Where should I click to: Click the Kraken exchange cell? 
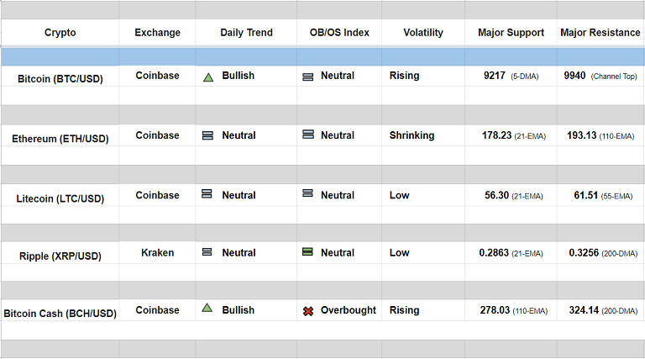click(157, 252)
